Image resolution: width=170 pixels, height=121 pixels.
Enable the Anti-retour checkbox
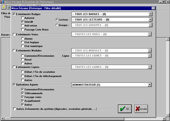tap(23, 25)
